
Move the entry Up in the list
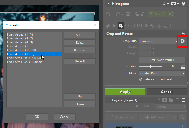tap(80, 96)
